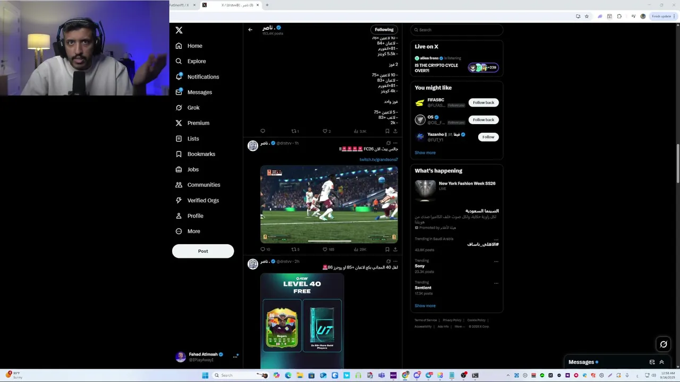Click the +239 listeners avatar pill
The width and height of the screenshot is (680, 382).
(483, 67)
